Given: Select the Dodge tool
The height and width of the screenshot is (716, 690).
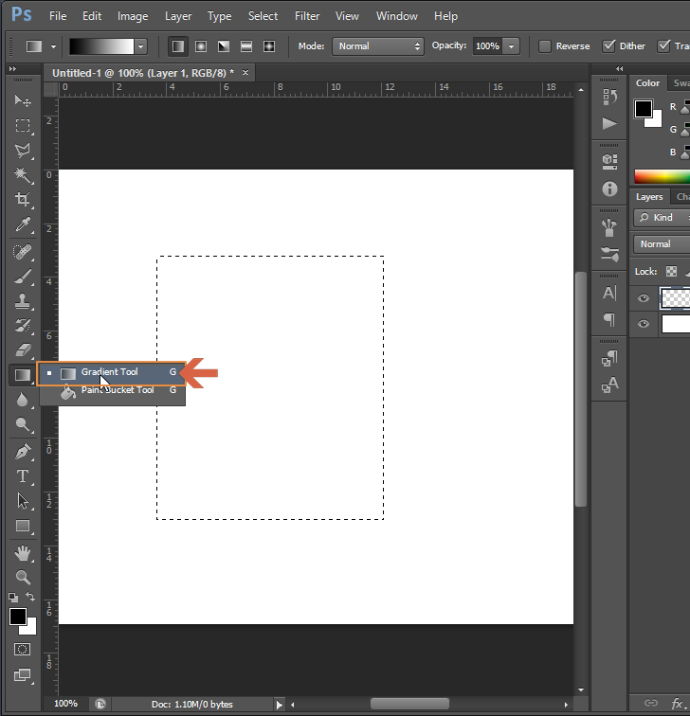Looking at the screenshot, I should (23, 424).
